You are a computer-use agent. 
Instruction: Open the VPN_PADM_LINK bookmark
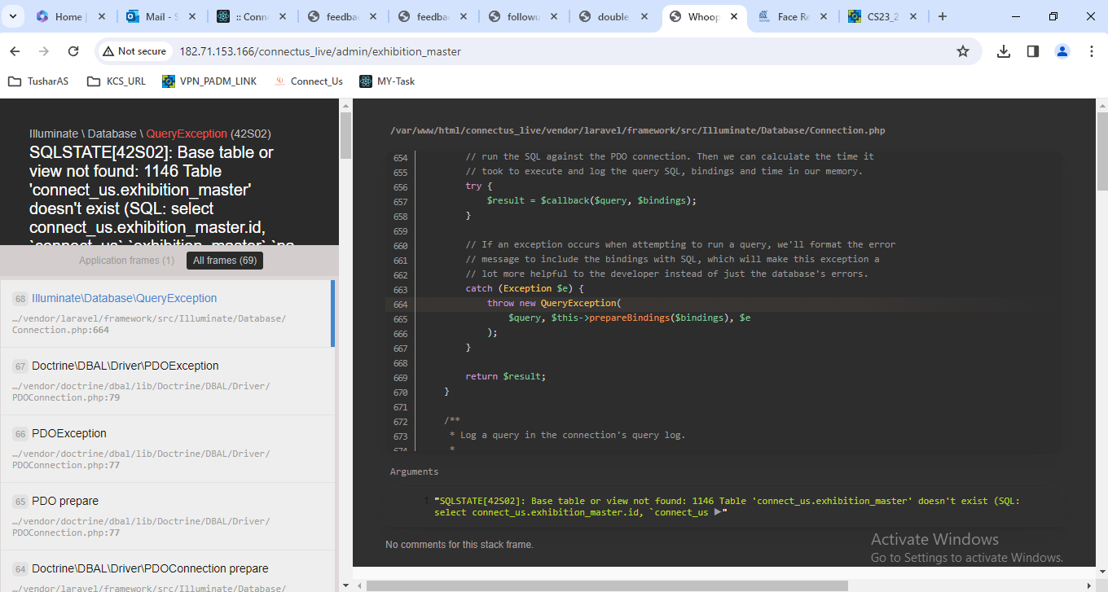click(209, 81)
